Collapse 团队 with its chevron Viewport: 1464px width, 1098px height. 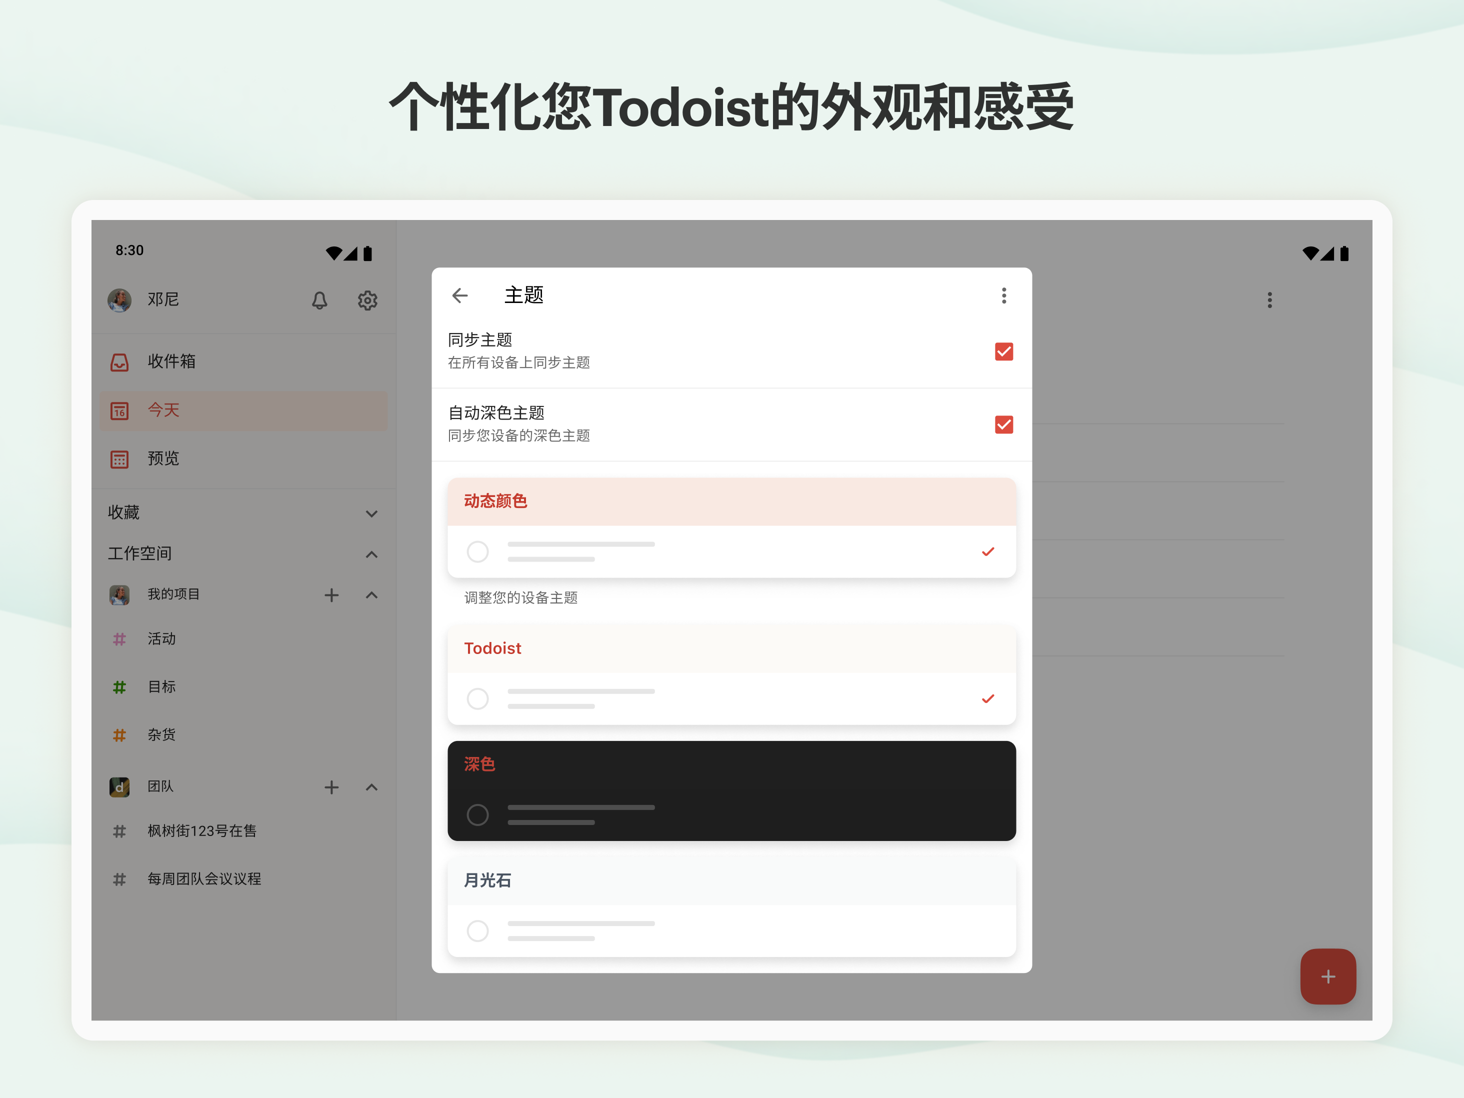371,787
